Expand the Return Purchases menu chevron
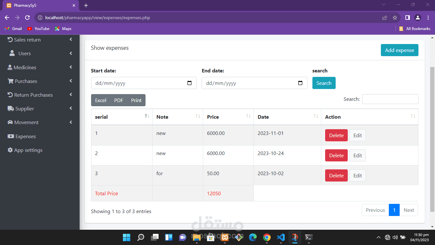The width and height of the screenshot is (435, 245). (71, 95)
